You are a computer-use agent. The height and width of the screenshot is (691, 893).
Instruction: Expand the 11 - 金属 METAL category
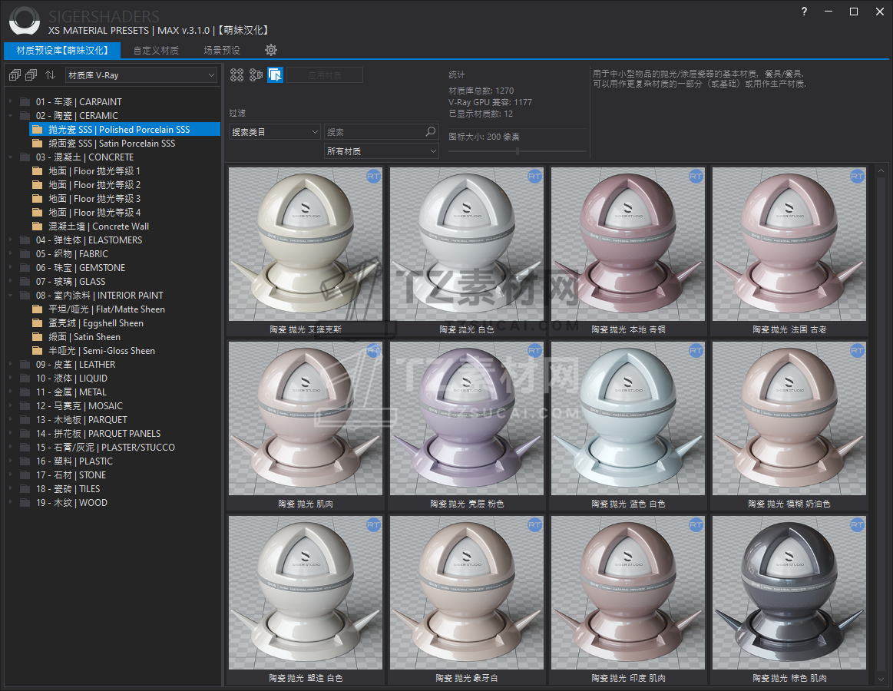coord(10,392)
